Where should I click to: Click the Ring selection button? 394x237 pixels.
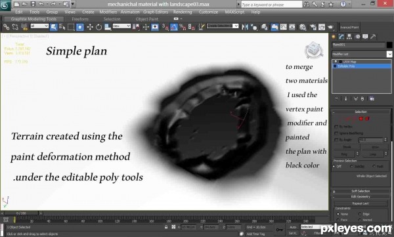[x=344, y=154]
